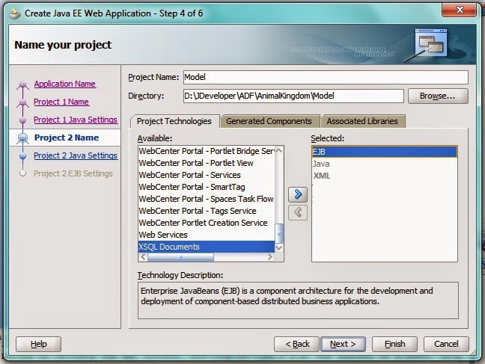Click the Project 2 Name step bullet

pyautogui.click(x=22, y=138)
